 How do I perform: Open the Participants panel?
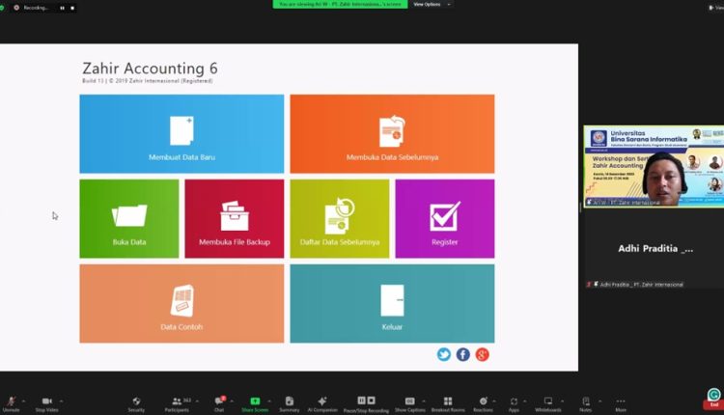(178, 404)
